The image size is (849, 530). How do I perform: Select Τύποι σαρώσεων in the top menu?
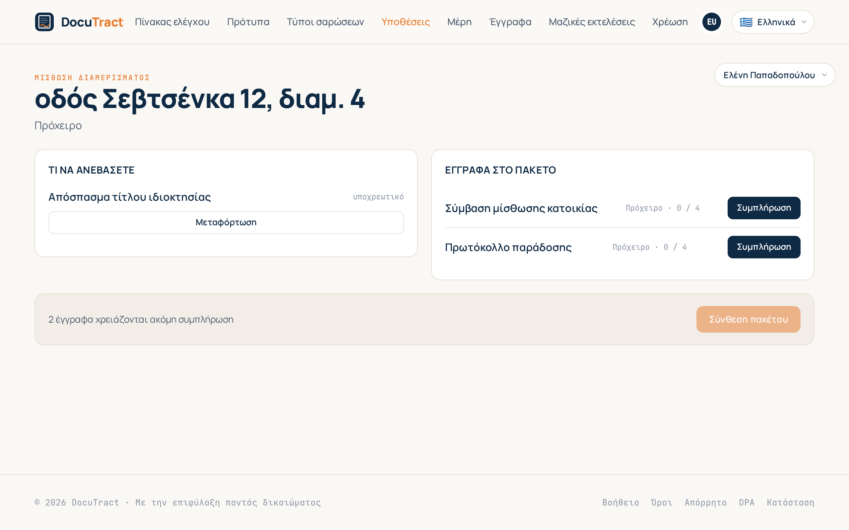coord(325,22)
